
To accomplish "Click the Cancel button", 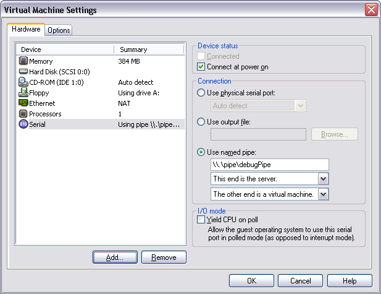I will 300,281.
